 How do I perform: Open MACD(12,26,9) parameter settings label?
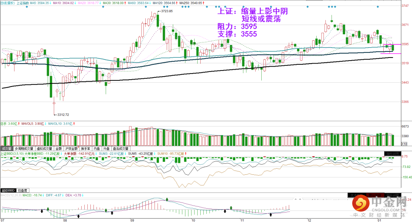coord(11,195)
